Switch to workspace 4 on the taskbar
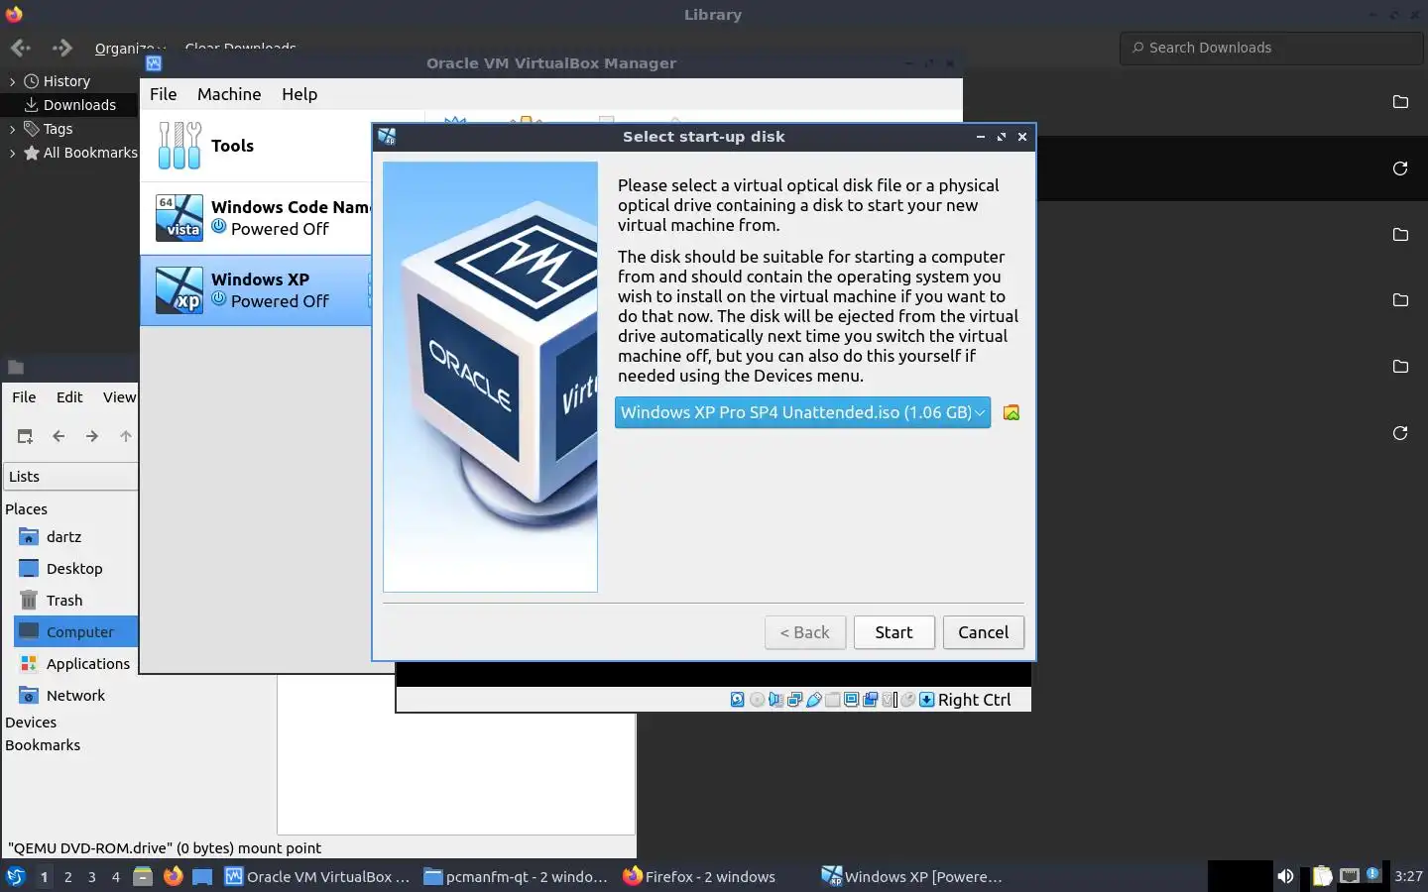The width and height of the screenshot is (1428, 892). pyautogui.click(x=116, y=876)
